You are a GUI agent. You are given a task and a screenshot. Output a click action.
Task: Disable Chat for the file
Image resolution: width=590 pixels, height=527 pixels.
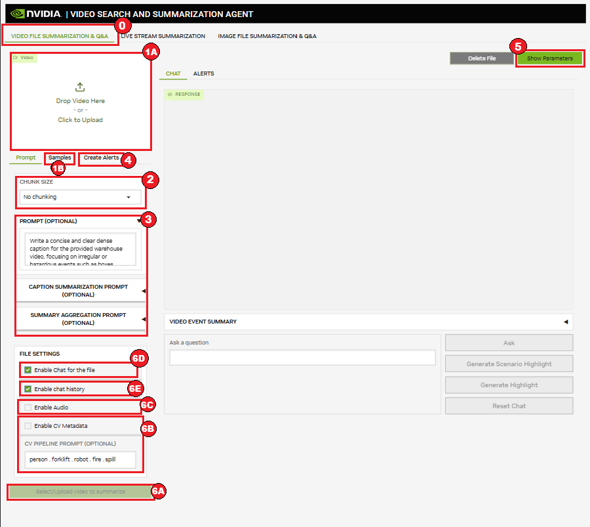[x=28, y=369]
